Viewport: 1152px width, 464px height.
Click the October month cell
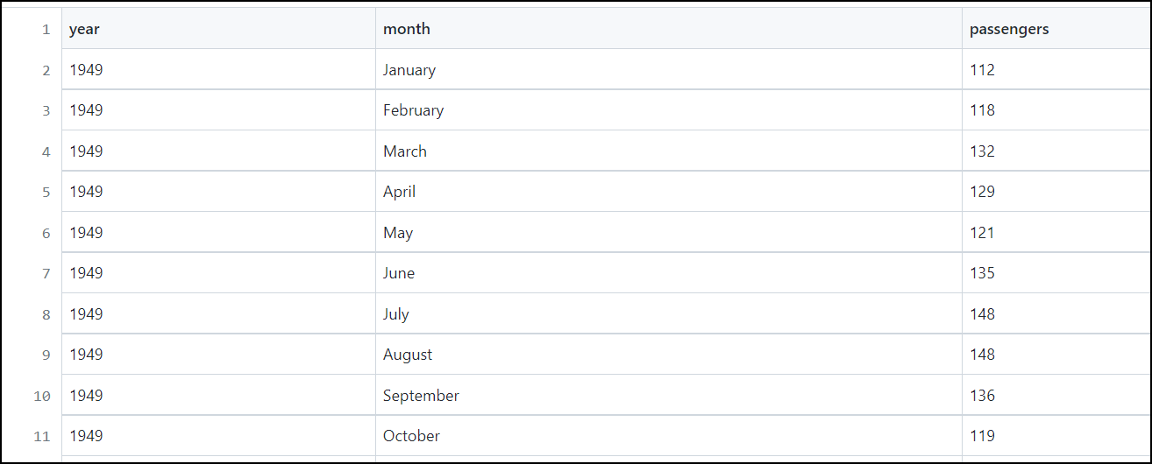pyautogui.click(x=411, y=436)
